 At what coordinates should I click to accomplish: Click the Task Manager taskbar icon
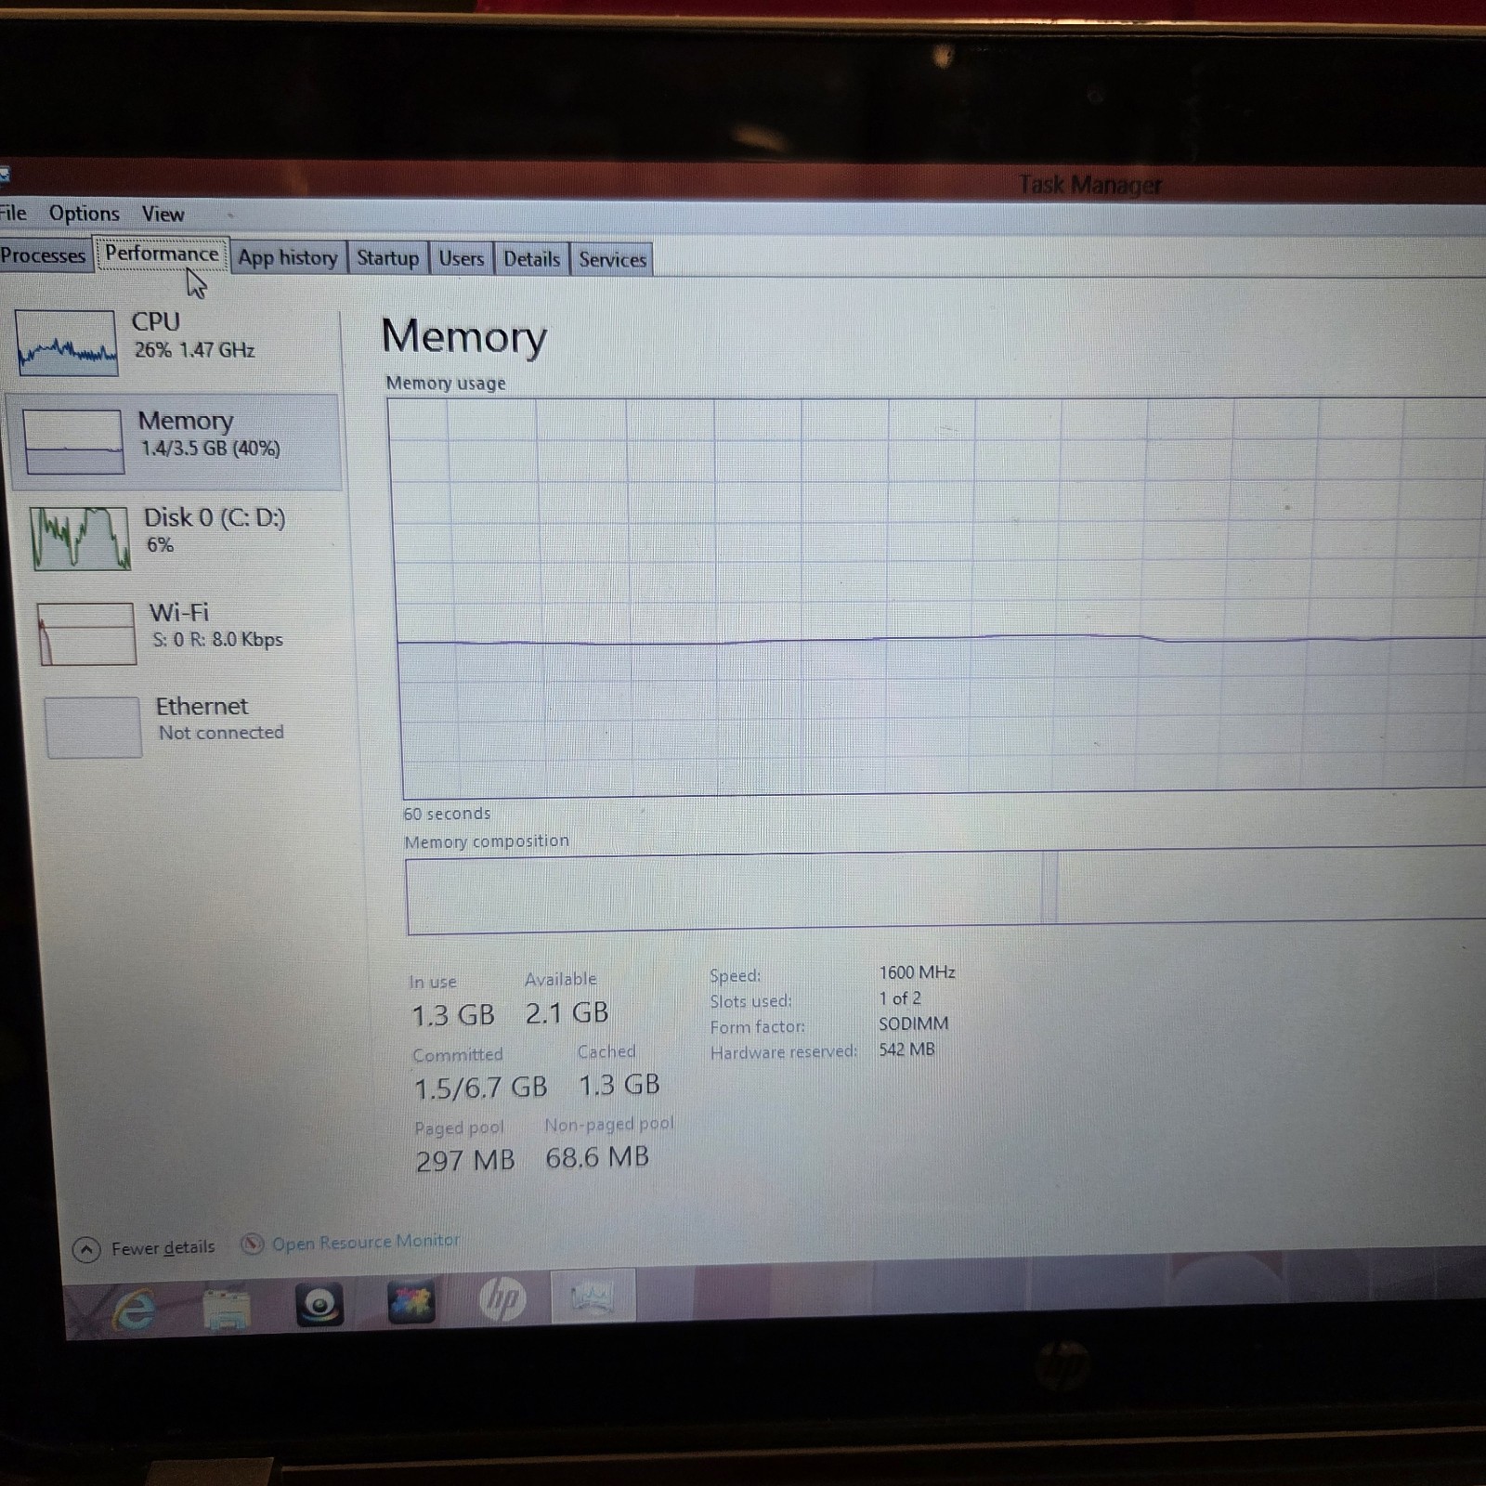(593, 1296)
